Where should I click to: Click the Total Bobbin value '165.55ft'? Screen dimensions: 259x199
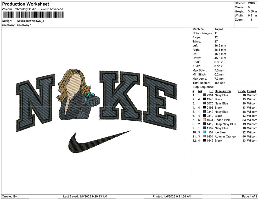220,83
